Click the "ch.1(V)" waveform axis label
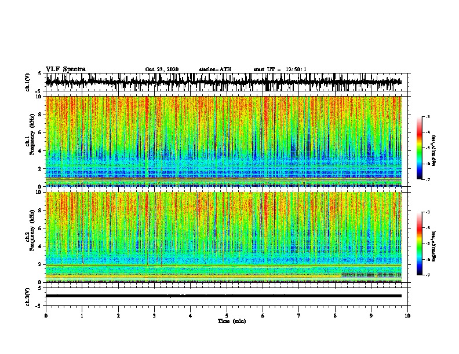The height and width of the screenshot is (354, 459). click(x=27, y=82)
